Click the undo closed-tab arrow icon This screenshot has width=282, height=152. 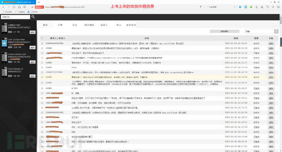click(x=267, y=7)
